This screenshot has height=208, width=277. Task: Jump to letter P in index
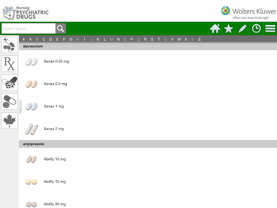132,39
